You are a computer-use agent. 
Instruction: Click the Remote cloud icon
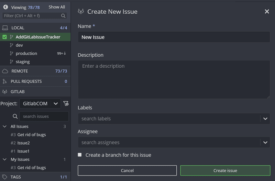(5, 71)
